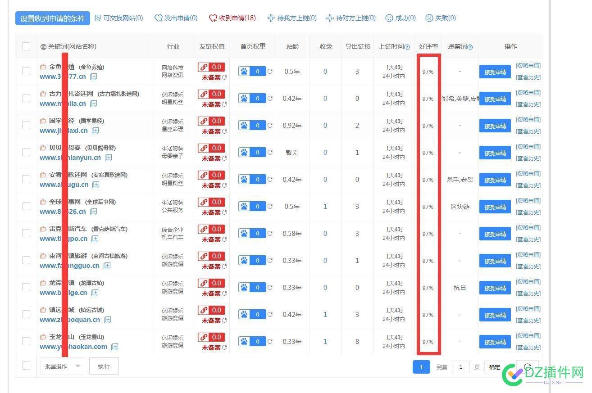Click help icon beside 上链时间 header
Image resolution: width=592 pixels, height=393 pixels.
pos(407,47)
